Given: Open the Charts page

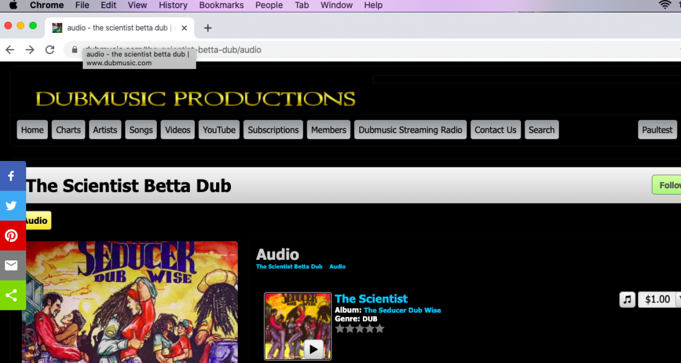Looking at the screenshot, I should (69, 130).
